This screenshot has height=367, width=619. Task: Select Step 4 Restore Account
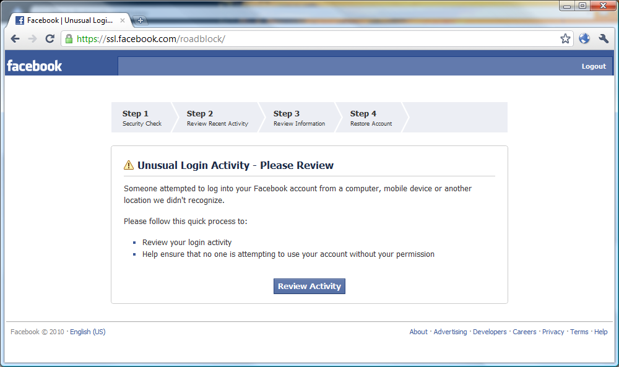371,118
